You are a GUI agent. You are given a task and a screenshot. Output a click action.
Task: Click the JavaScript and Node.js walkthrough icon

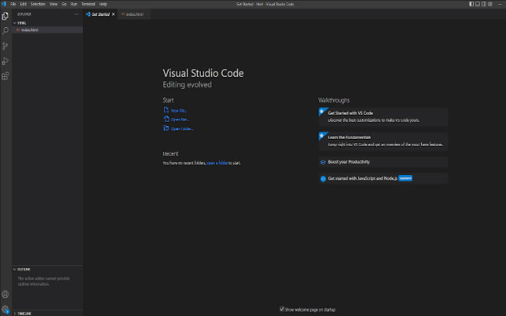pos(323,179)
